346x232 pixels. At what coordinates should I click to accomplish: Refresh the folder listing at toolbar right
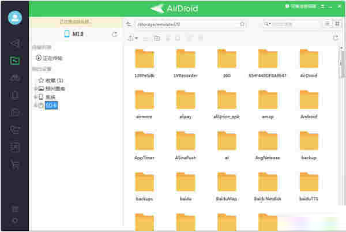[336, 38]
